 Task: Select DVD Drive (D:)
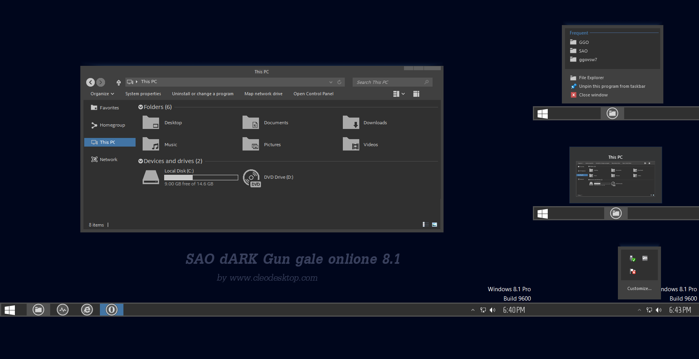[268, 178]
